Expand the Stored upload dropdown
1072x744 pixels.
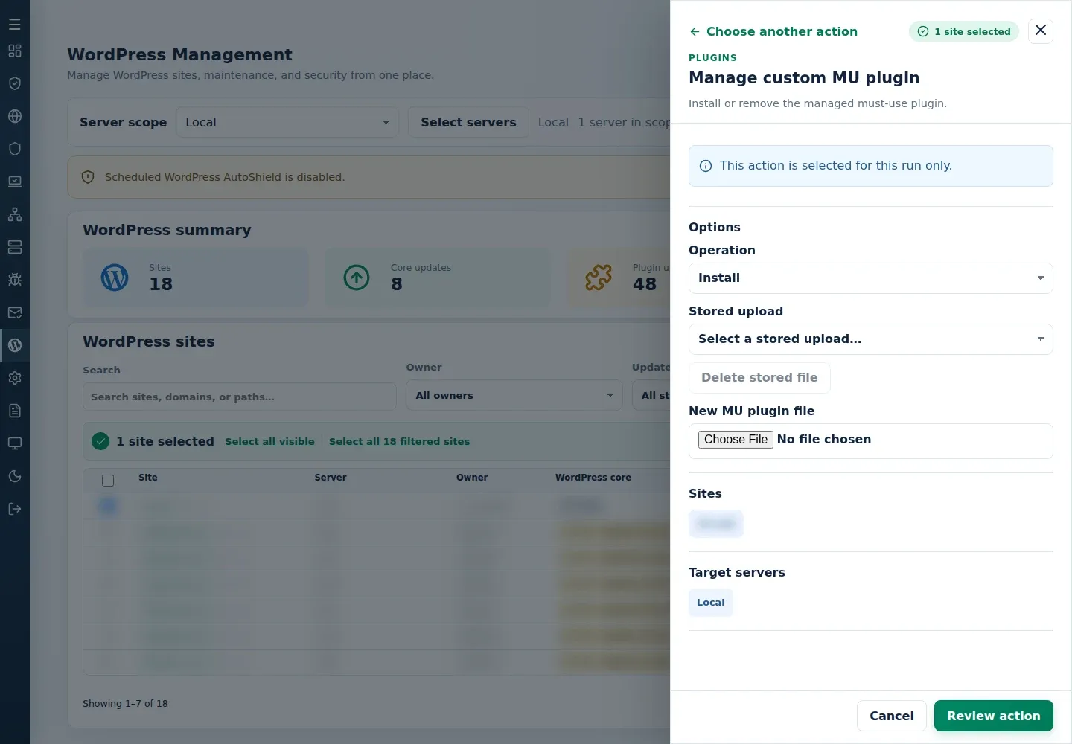pos(871,339)
